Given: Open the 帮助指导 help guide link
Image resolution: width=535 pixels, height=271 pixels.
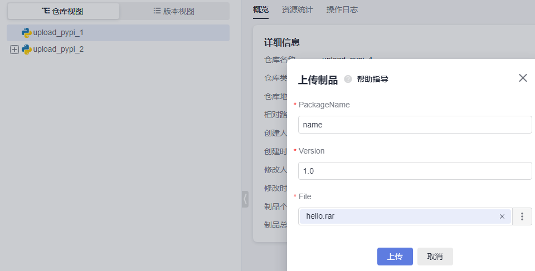Looking at the screenshot, I should point(372,79).
